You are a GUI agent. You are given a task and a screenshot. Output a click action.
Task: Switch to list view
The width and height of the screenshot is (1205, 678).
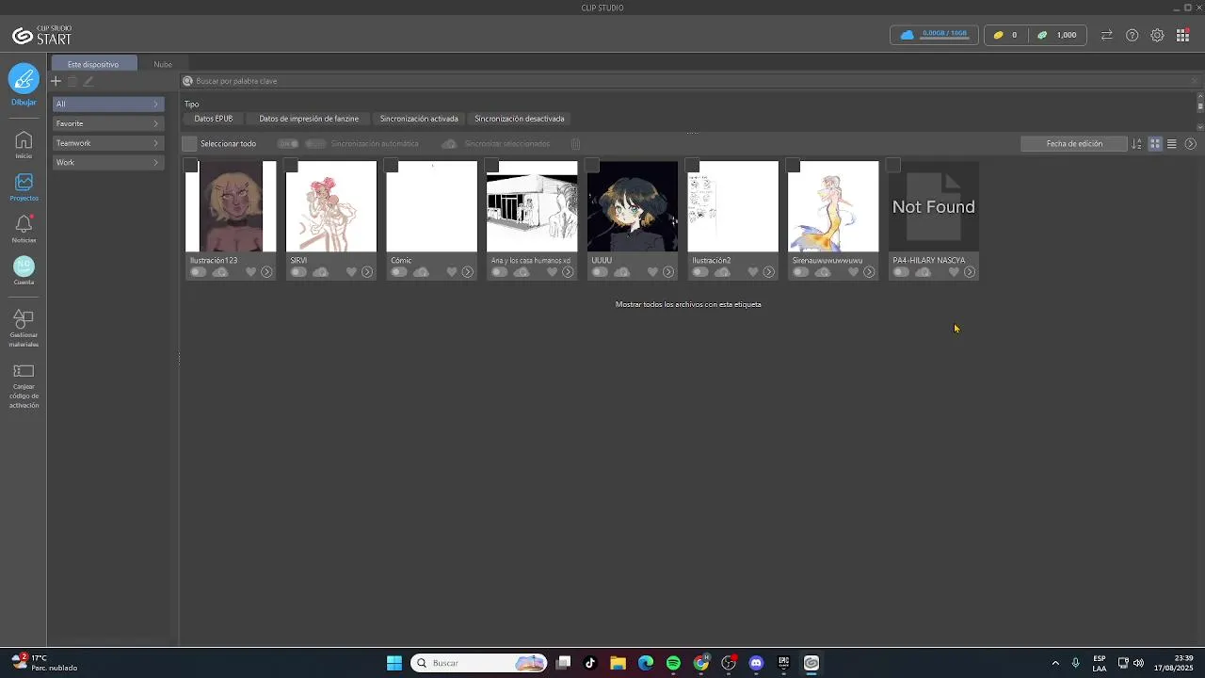(1172, 144)
